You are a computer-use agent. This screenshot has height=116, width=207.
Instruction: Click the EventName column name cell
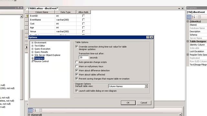point(42,20)
